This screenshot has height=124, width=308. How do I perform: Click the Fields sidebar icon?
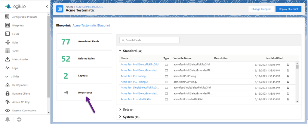pos(8,34)
